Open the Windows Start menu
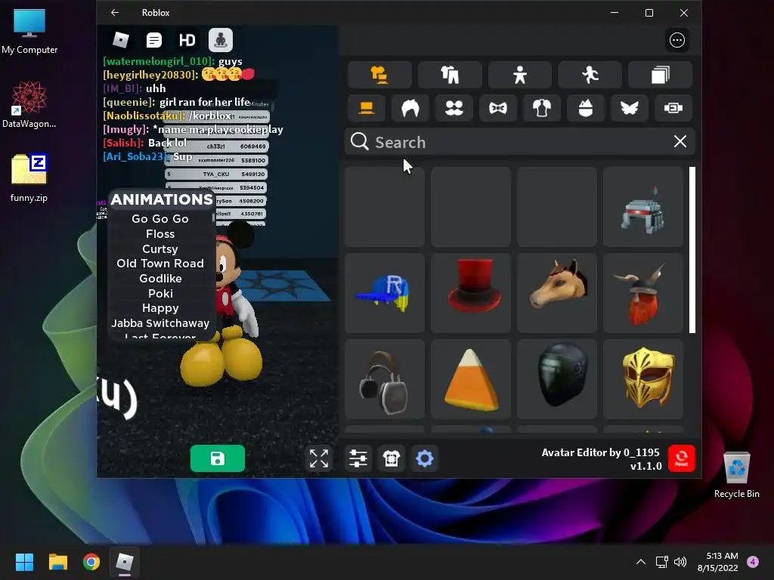 point(24,562)
